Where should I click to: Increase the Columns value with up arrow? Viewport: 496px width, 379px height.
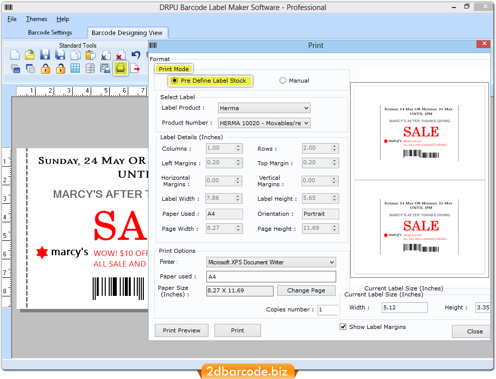pos(239,146)
